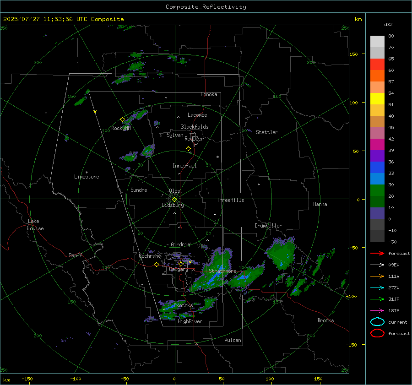
Task: Select the orange 111V arrow icon
Action: [x=377, y=276]
